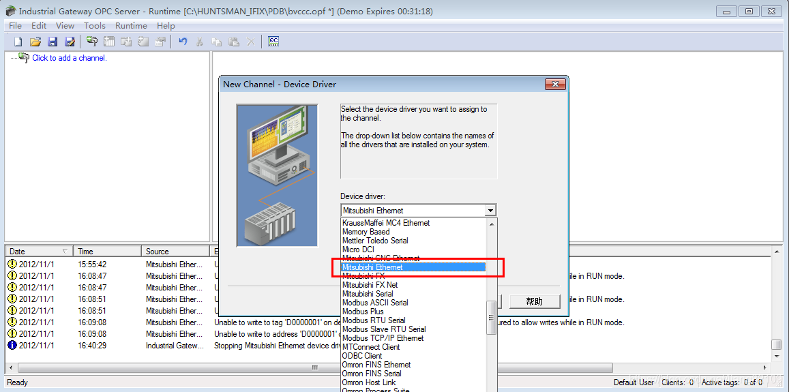Click the Paste clipboard icon
789x392 pixels.
tap(233, 42)
